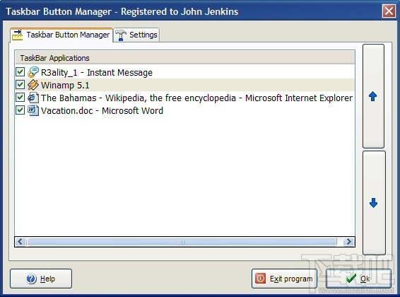Screen dimensions: 400x297
Task: Click the Exit program button
Action: 284,279
